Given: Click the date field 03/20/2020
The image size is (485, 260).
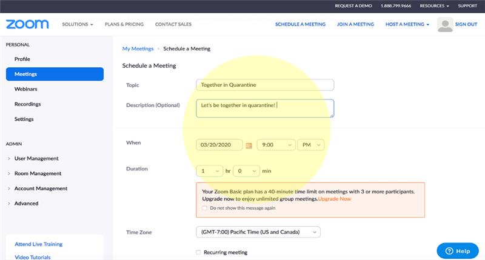Looking at the screenshot, I should point(219,145).
